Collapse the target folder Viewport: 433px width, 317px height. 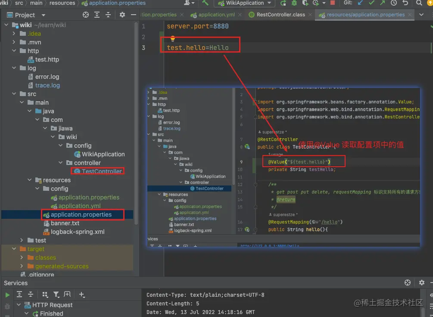(14, 249)
